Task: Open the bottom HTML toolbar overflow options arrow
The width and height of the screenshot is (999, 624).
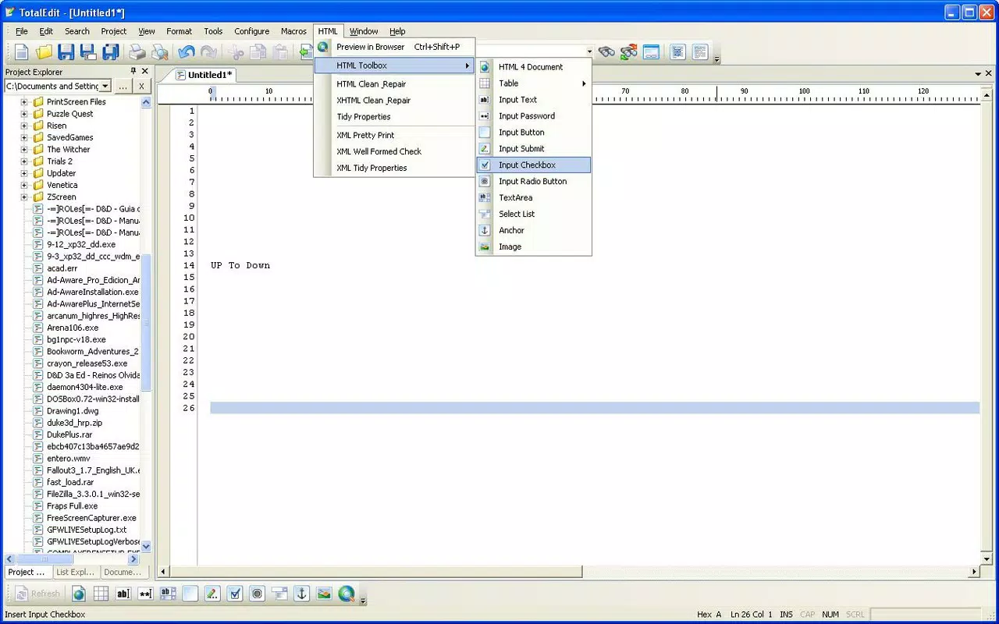Action: point(363,601)
